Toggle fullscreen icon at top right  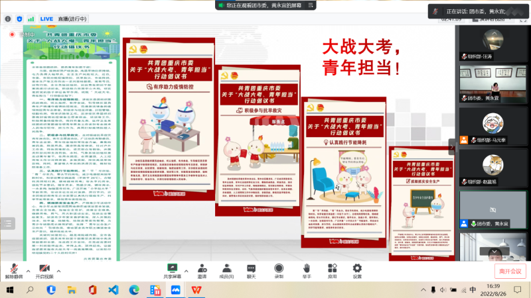[523, 20]
